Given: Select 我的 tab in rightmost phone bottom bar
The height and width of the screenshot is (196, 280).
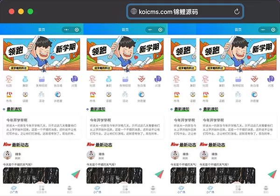Looking at the screenshot, I should tap(266, 189).
